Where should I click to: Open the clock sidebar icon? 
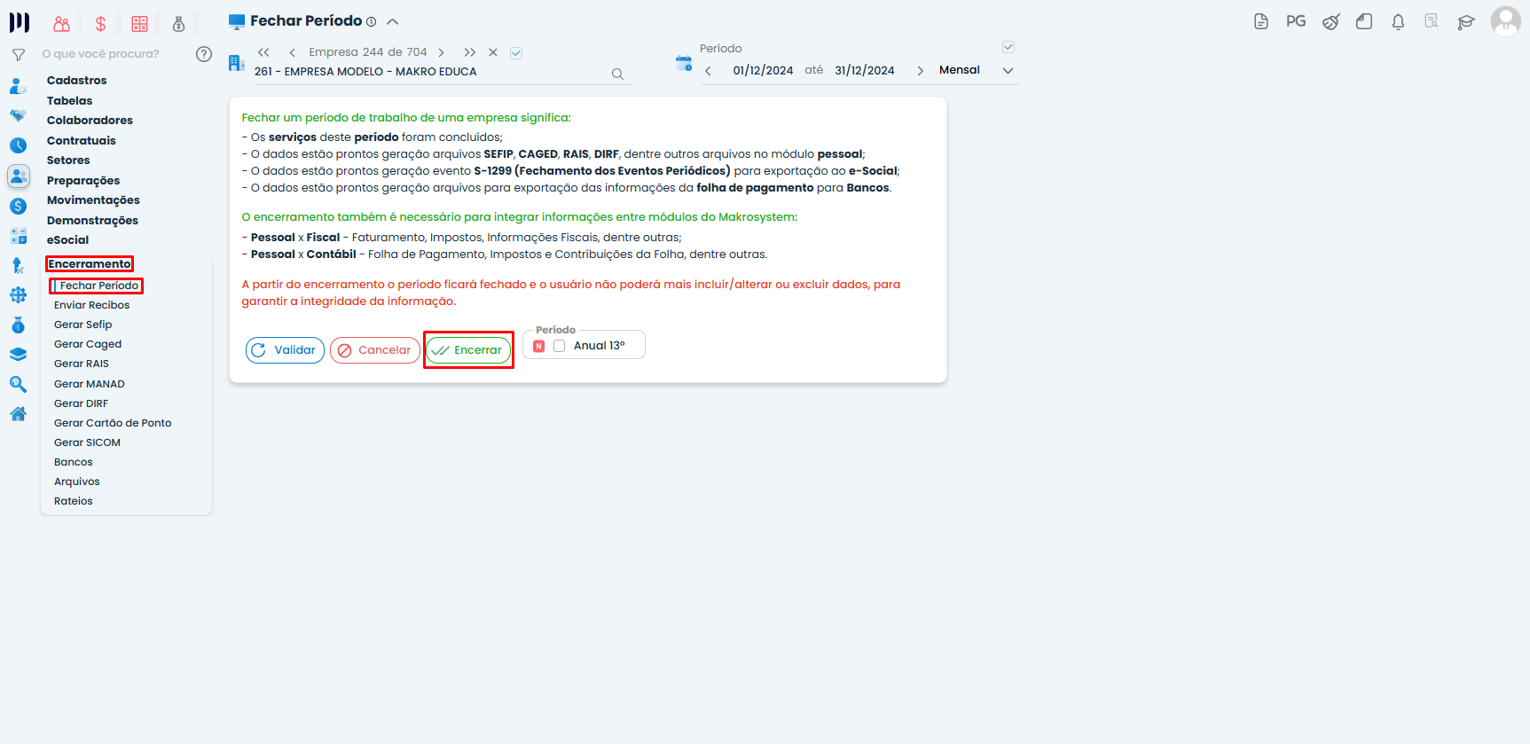point(18,145)
